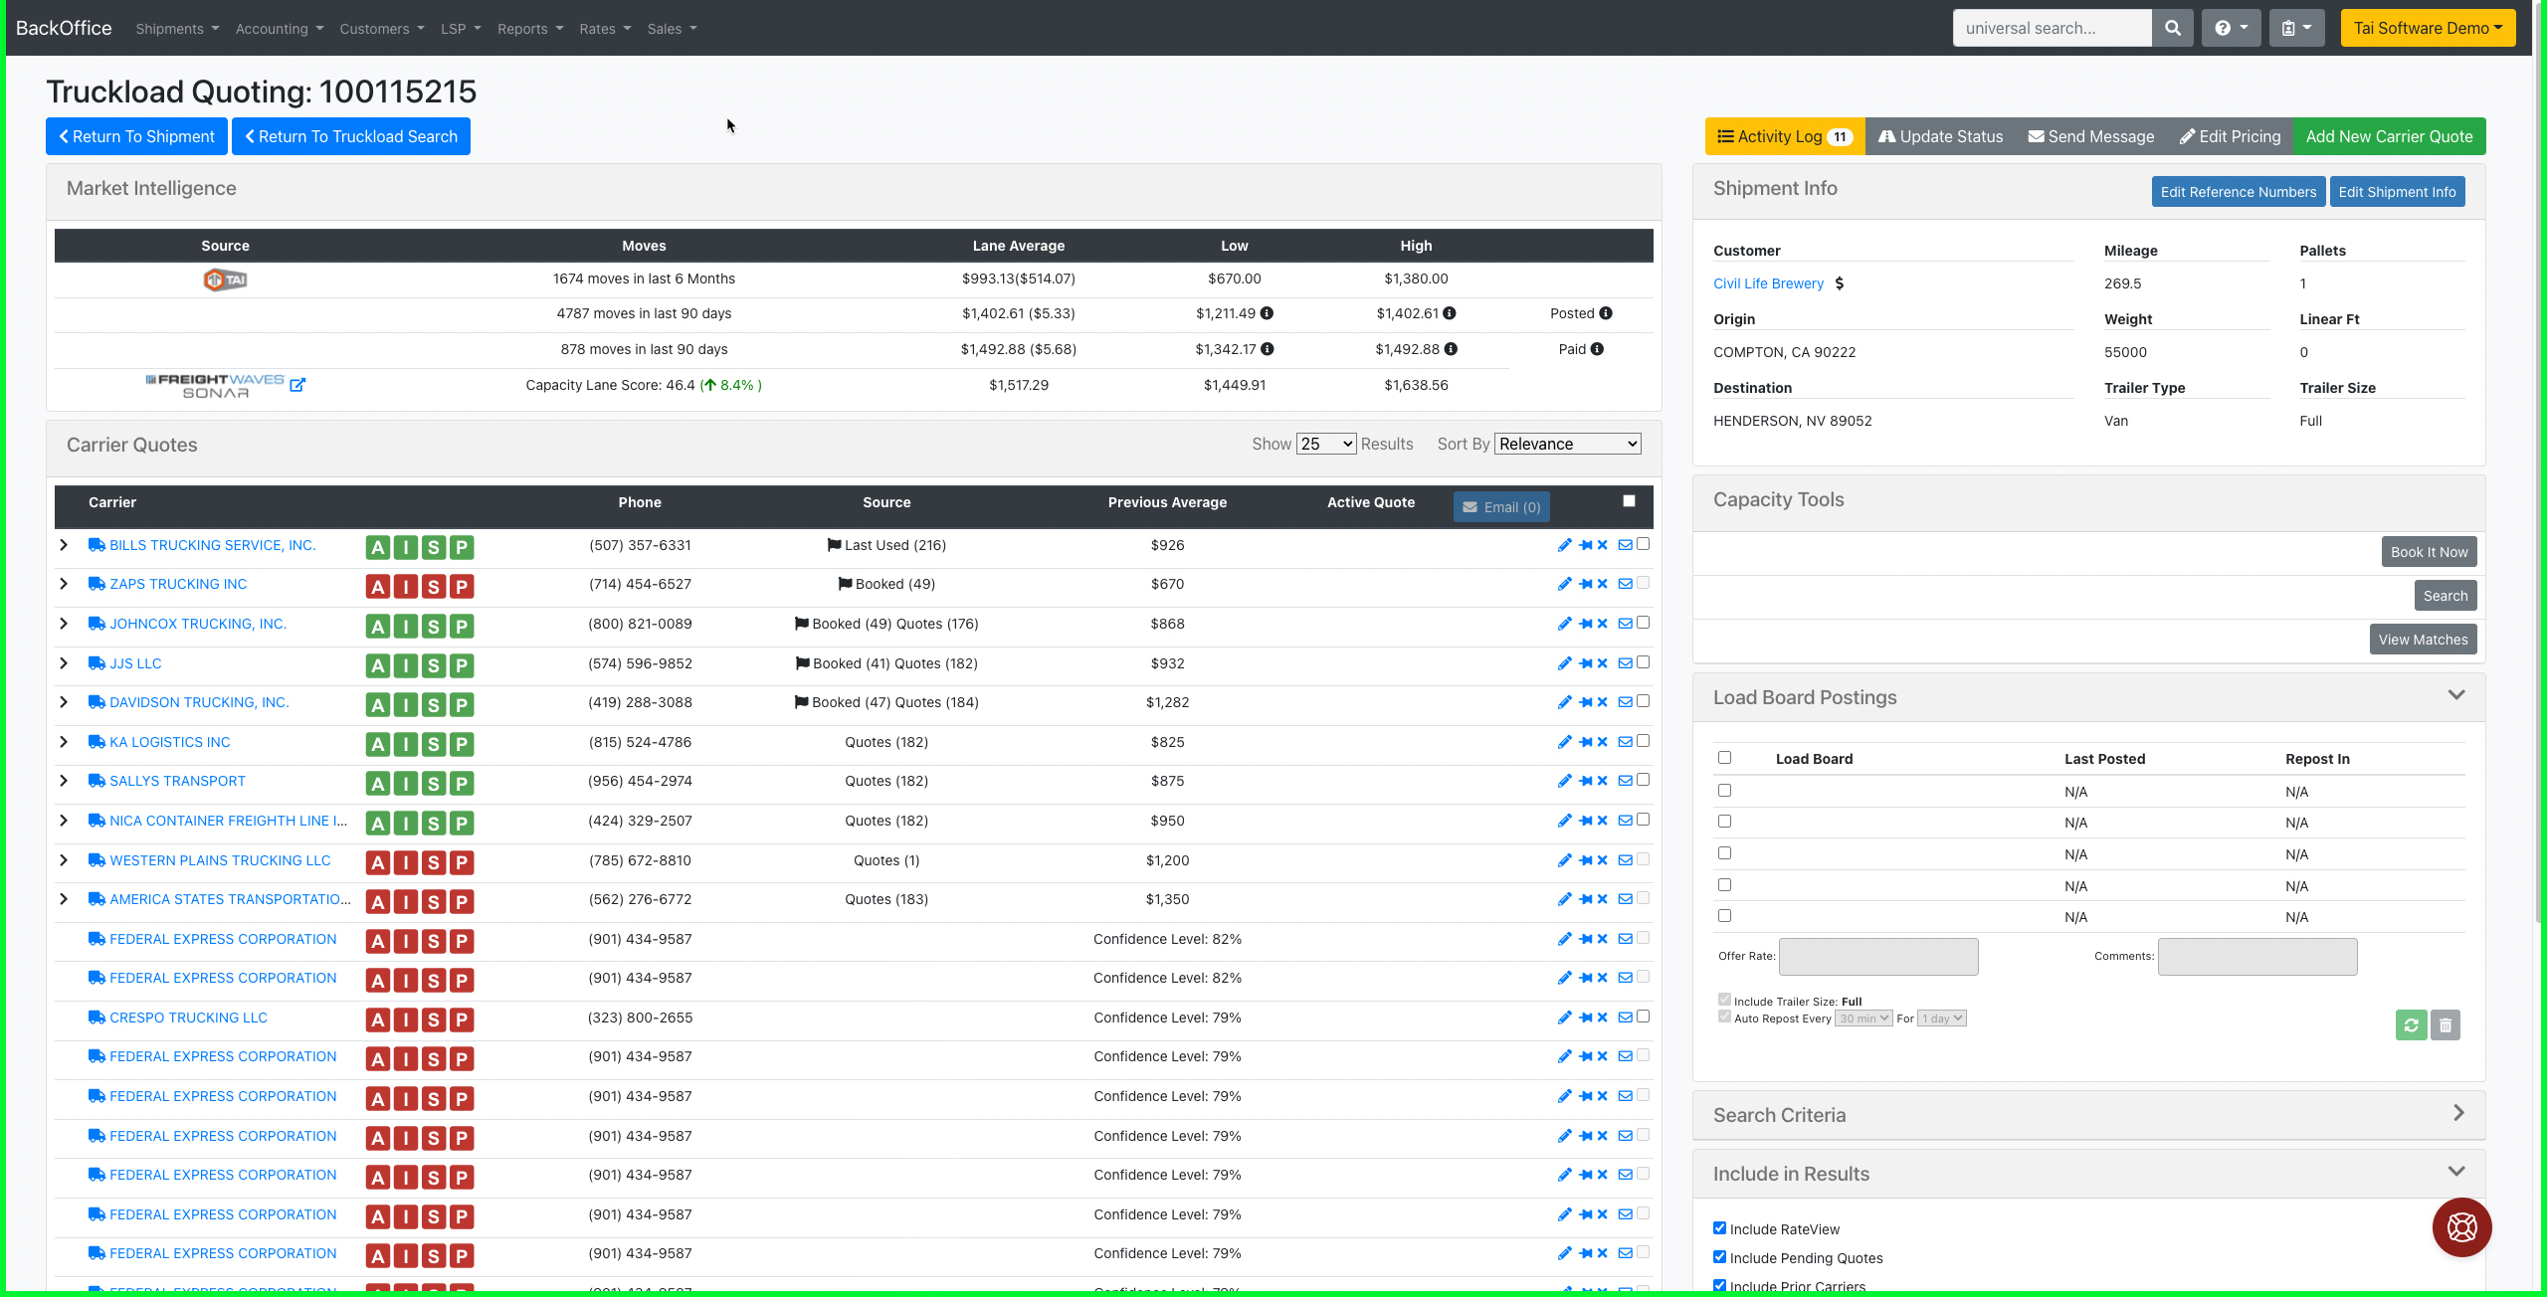Delete load board postings with trash icon
This screenshot has height=1297, width=2547.
pyautogui.click(x=2447, y=1024)
